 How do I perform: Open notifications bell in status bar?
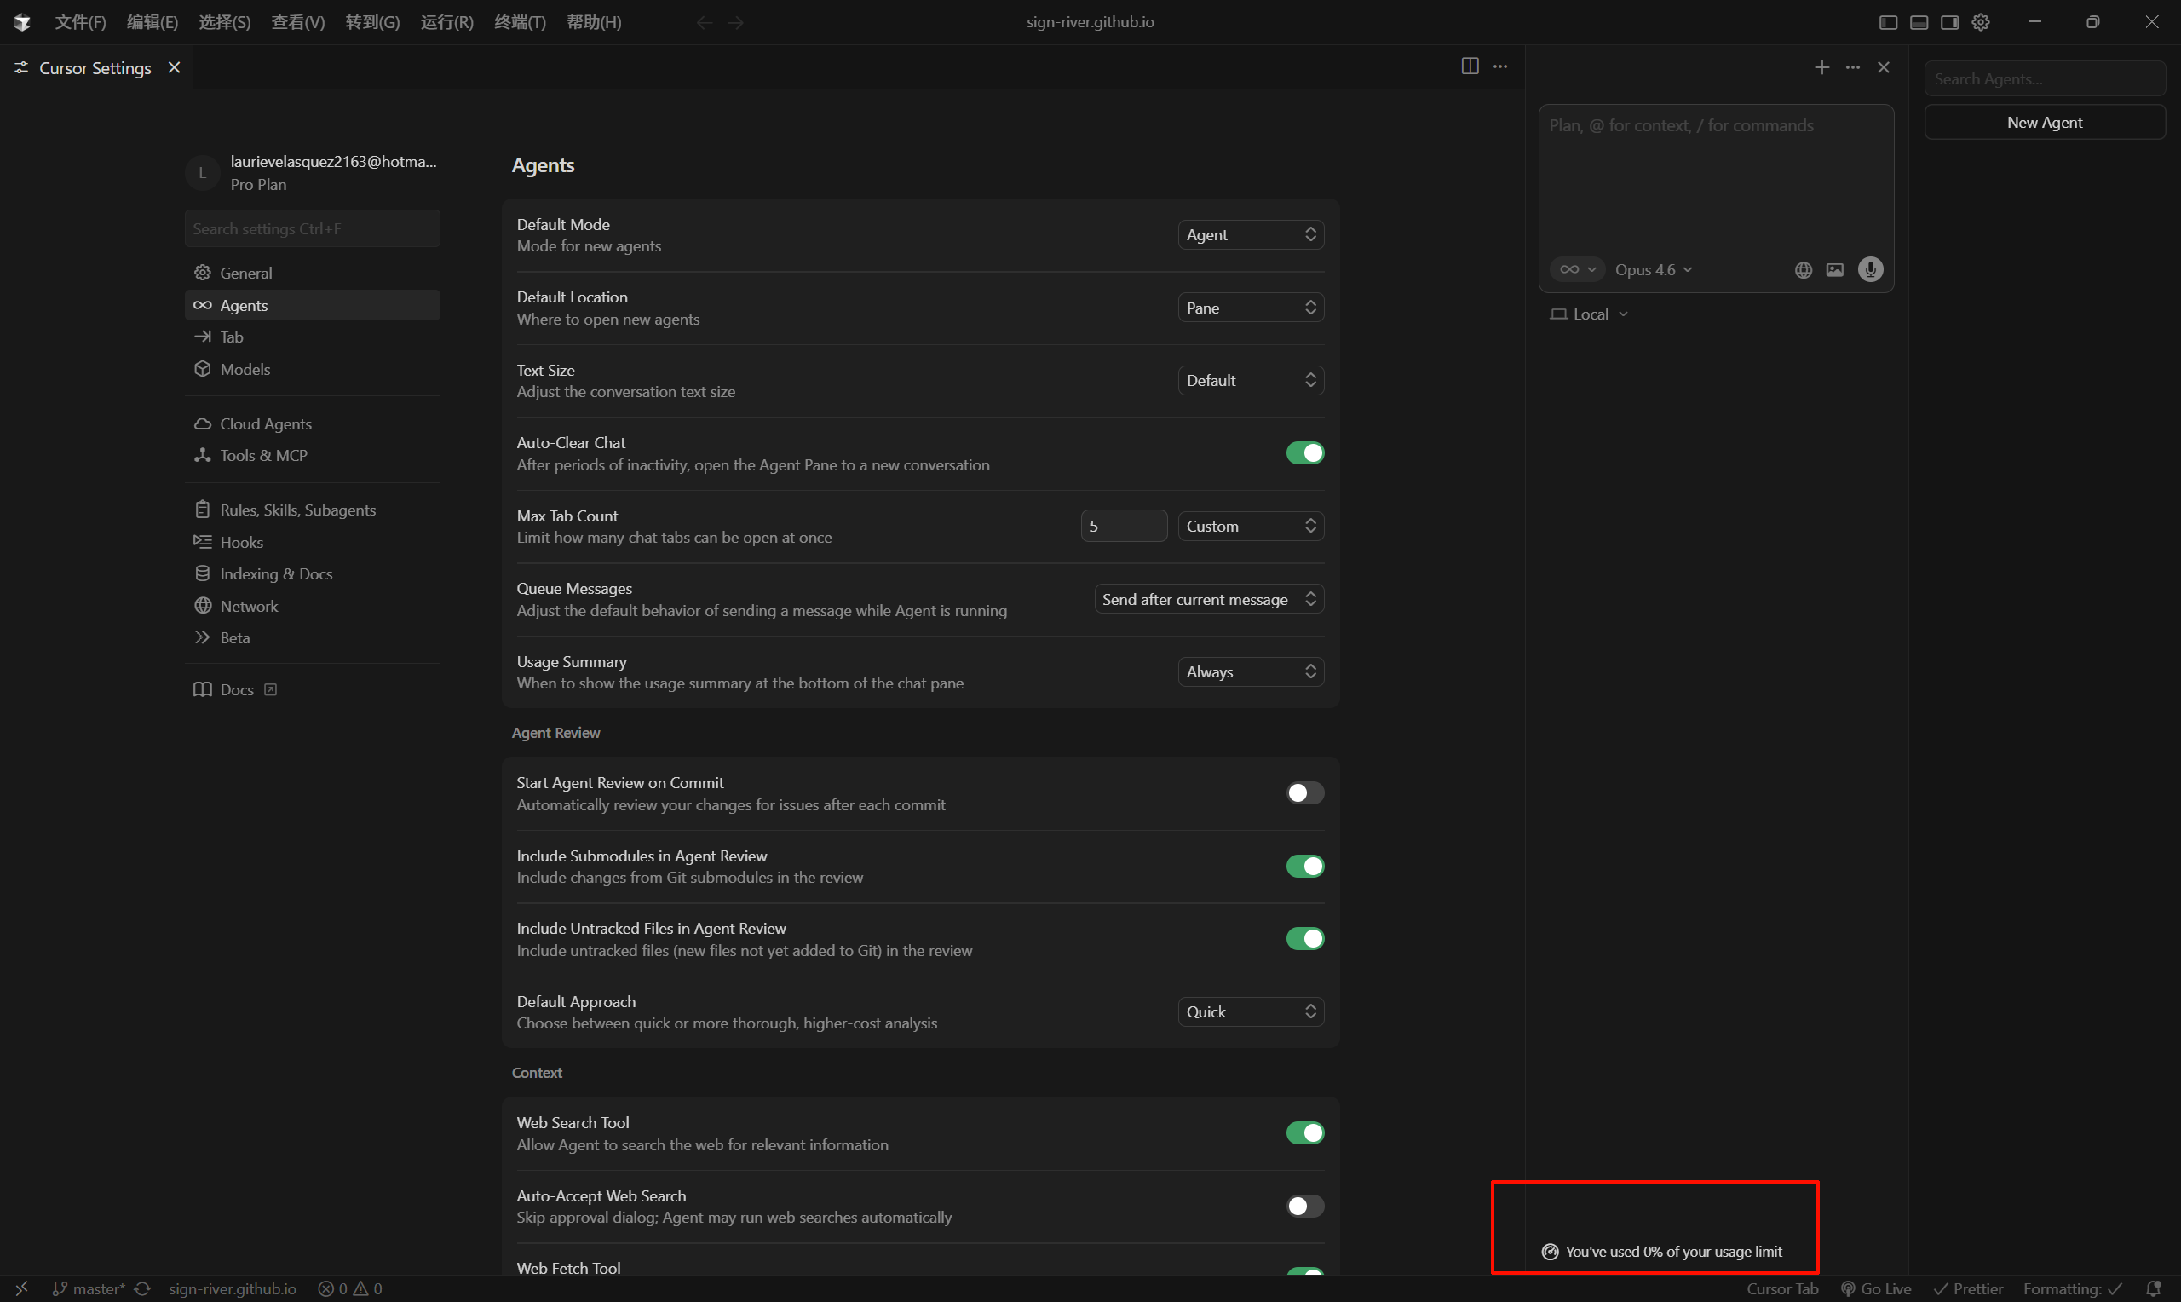pos(2153,1289)
